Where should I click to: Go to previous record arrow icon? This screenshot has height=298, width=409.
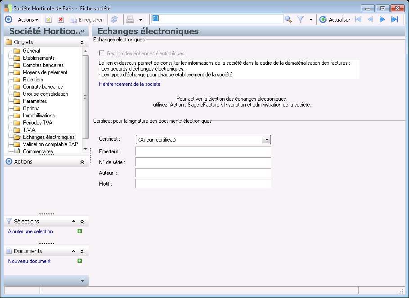pos(370,19)
